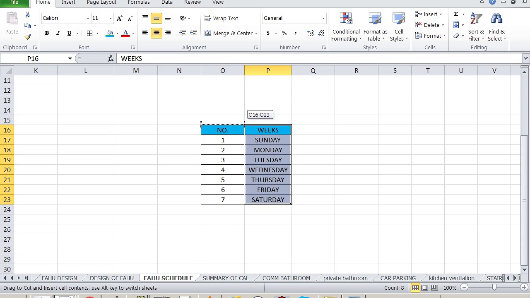Click the Shrink Font icon
This screenshot has width=530, height=298.
pyautogui.click(x=130, y=18)
